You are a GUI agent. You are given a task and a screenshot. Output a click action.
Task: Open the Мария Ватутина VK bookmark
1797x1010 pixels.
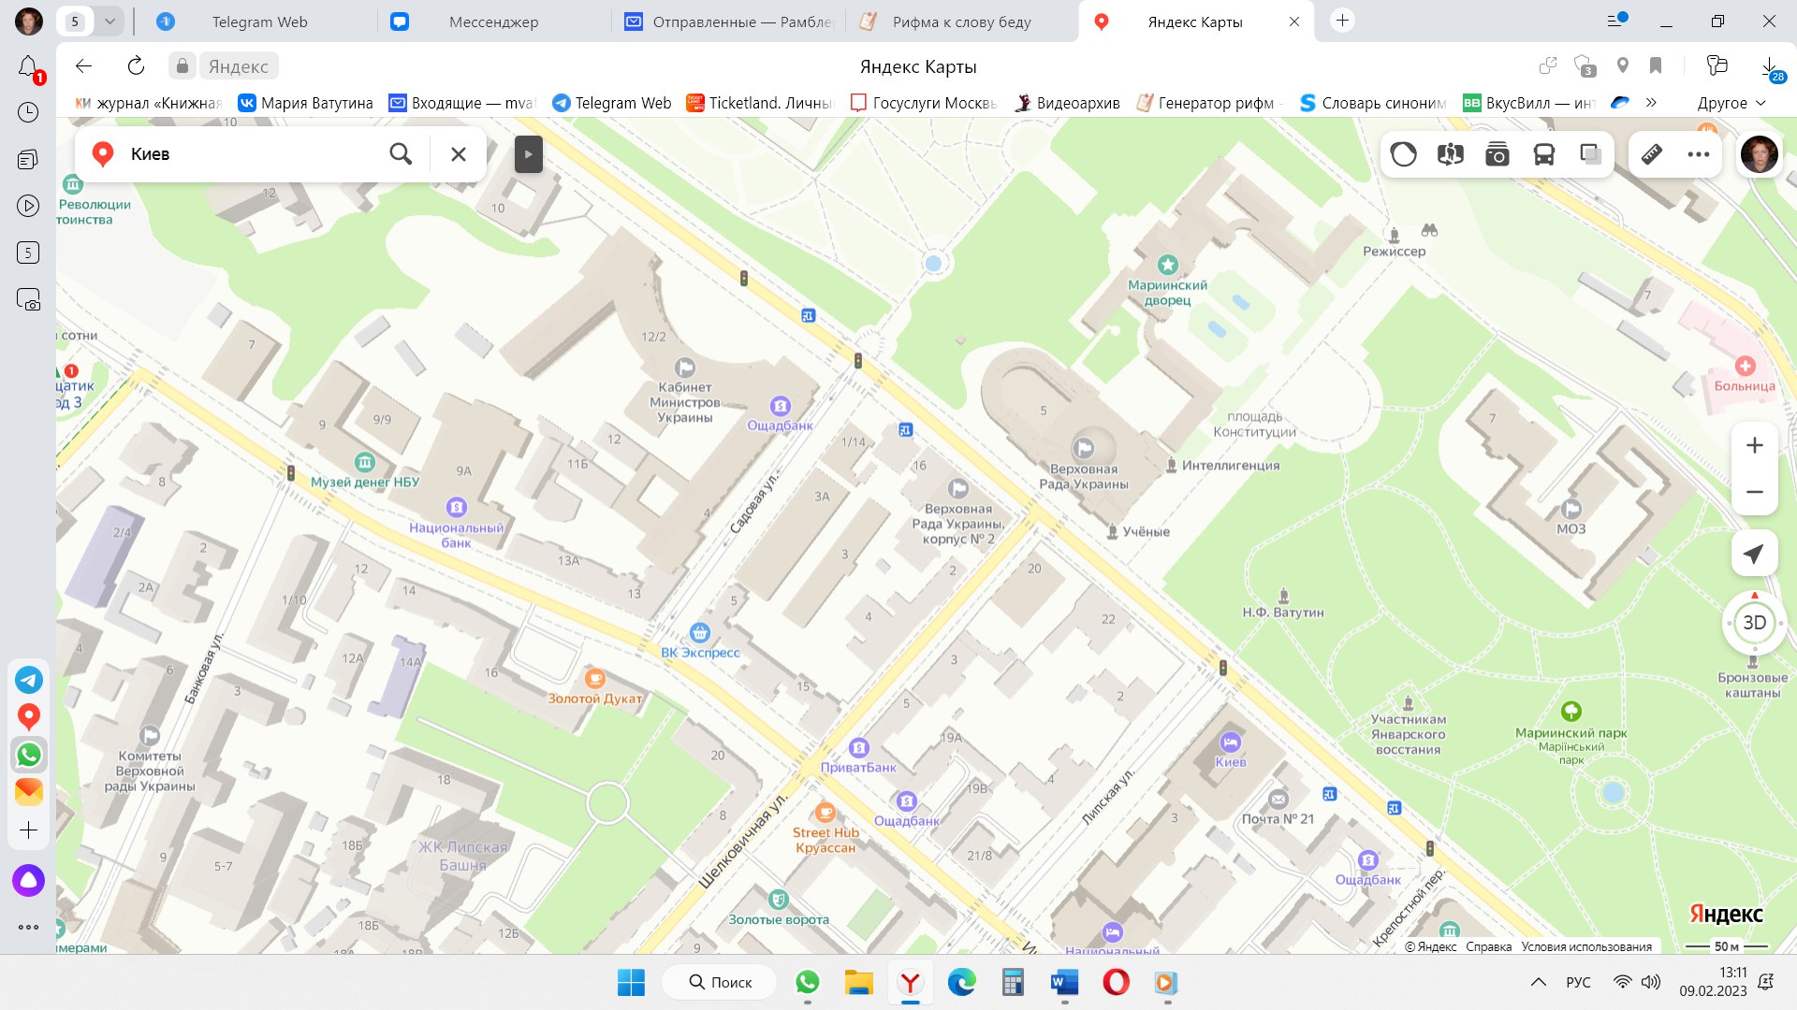tap(305, 103)
